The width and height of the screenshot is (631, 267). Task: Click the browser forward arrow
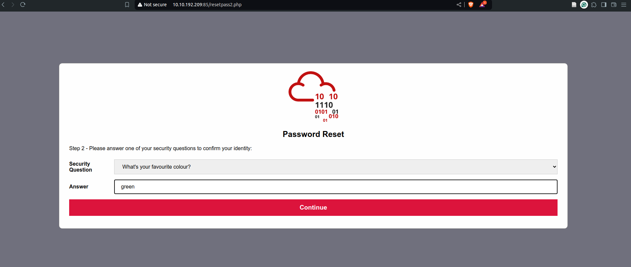pyautogui.click(x=13, y=5)
